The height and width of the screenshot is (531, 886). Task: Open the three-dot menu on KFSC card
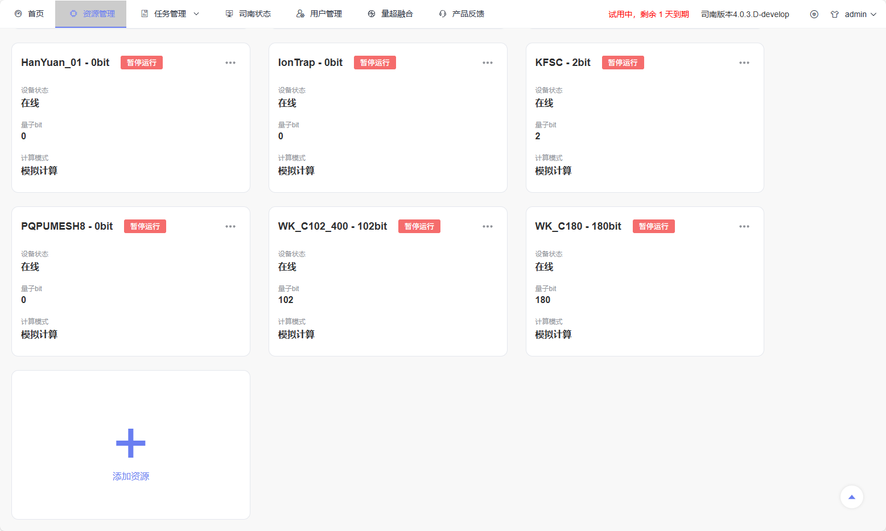(x=744, y=63)
